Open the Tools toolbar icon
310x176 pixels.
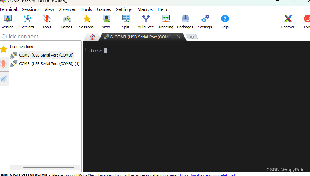pos(47,19)
